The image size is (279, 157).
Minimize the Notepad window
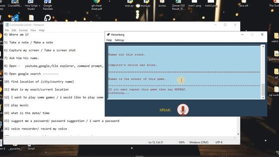coord(215,25)
